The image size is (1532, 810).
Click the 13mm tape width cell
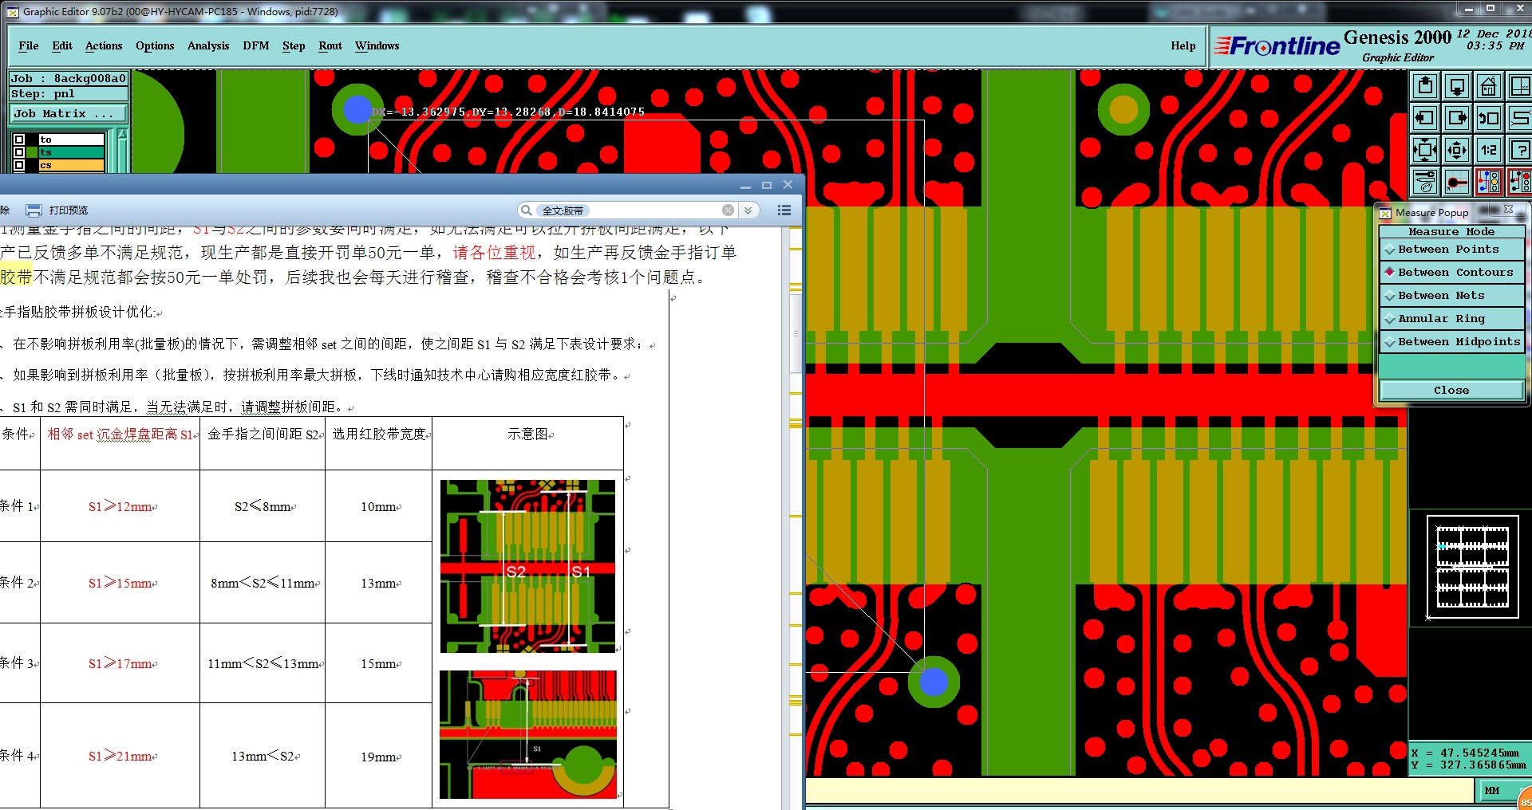379,583
